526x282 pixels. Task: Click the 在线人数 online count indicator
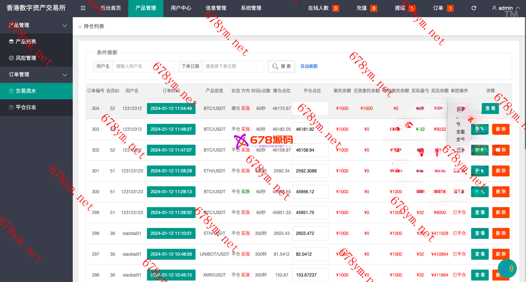(323, 8)
